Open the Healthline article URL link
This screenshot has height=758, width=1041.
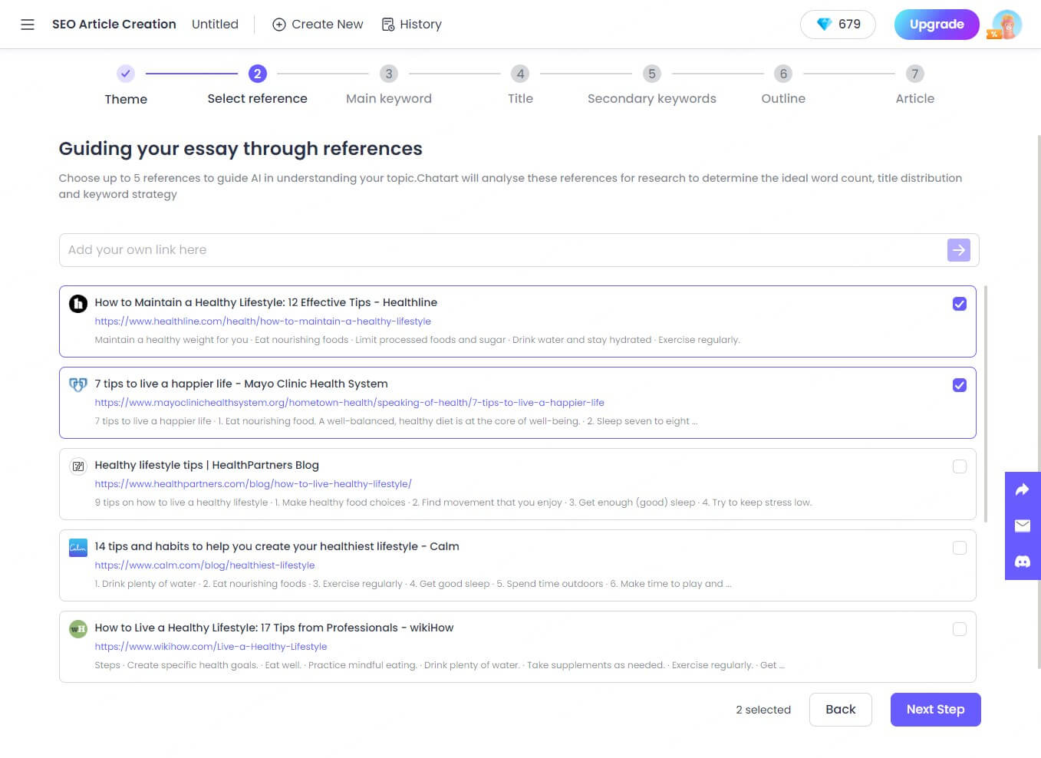pyautogui.click(x=262, y=321)
